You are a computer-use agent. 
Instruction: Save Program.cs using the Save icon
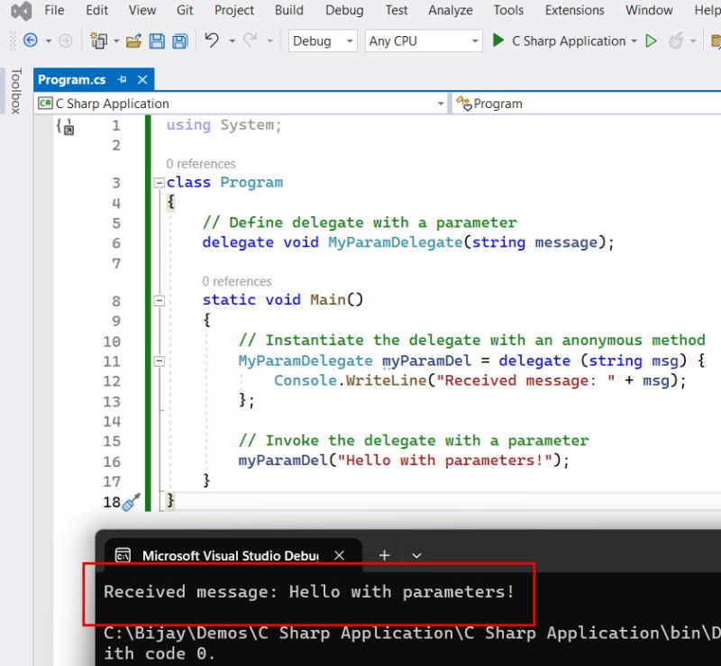coord(157,41)
